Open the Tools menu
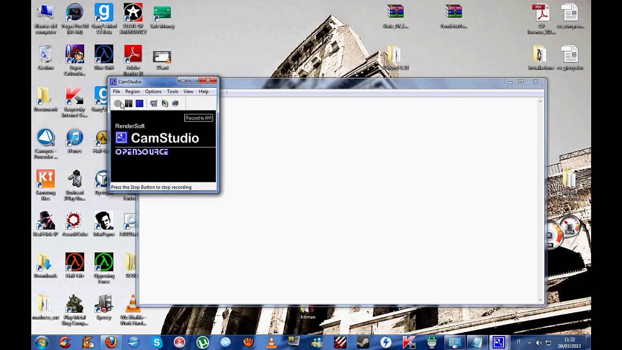The width and height of the screenshot is (622, 350). [173, 91]
